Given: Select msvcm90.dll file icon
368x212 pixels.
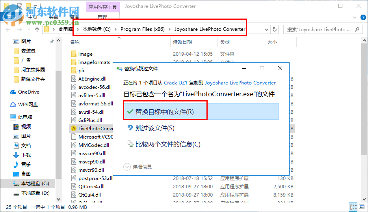Looking at the screenshot, I should pyautogui.click(x=74, y=153).
